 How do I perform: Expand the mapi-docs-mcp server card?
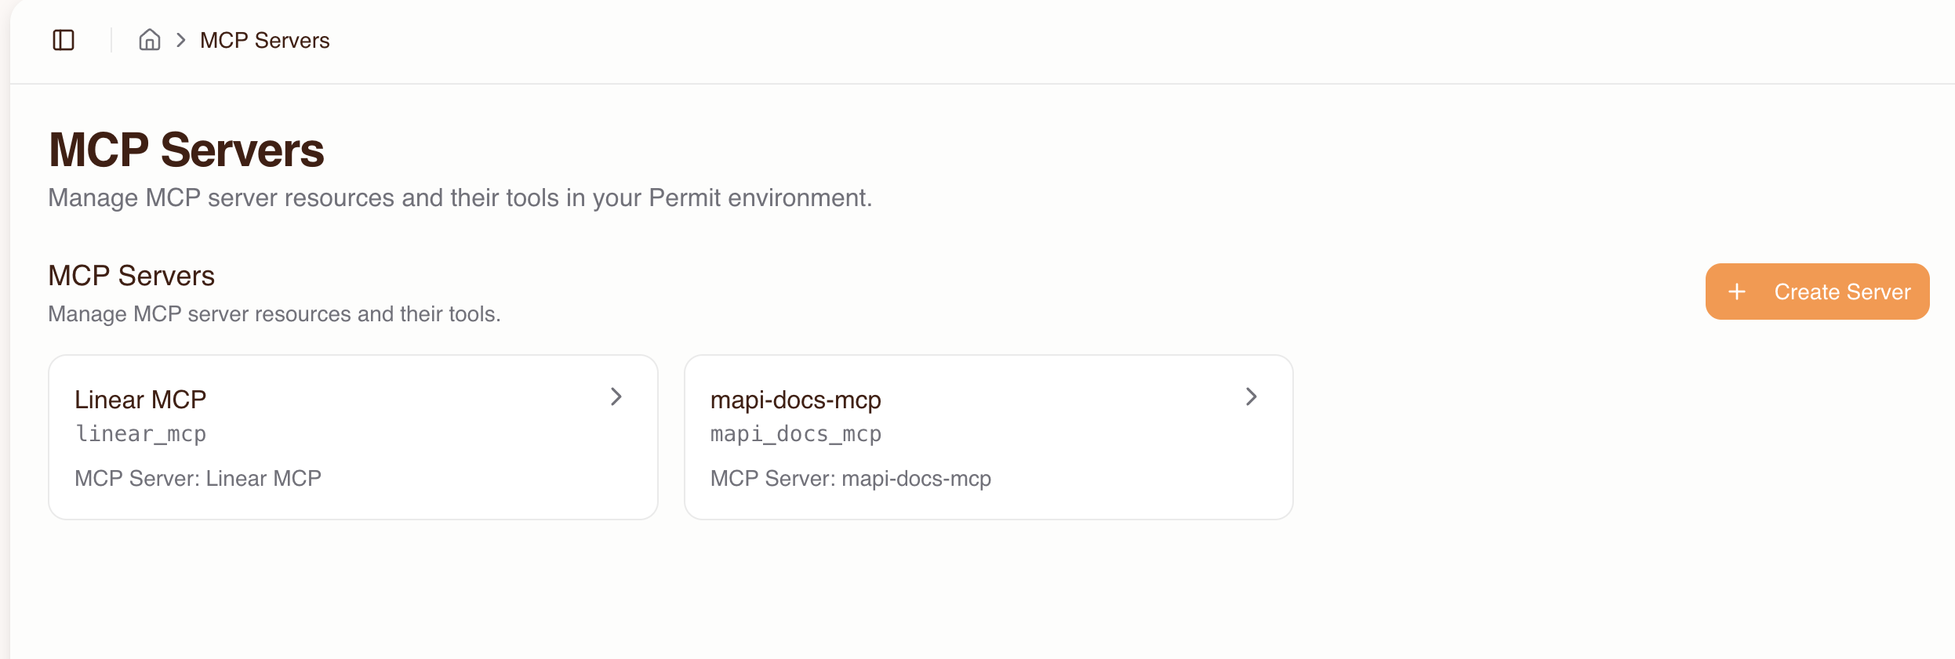pos(989,436)
